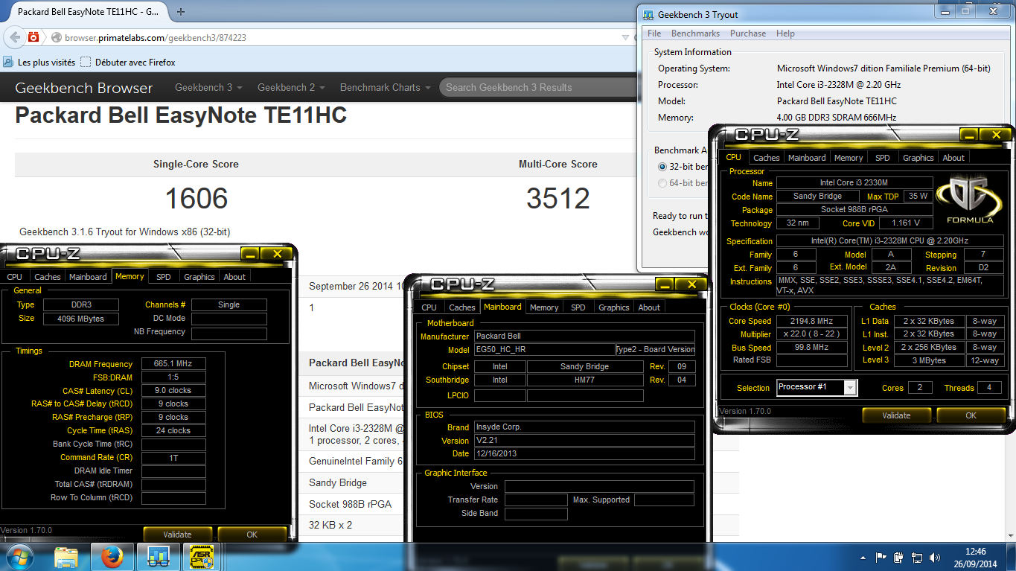
Task: Expand Geekbench 3 navbar dropdown
Action: [x=208, y=87]
